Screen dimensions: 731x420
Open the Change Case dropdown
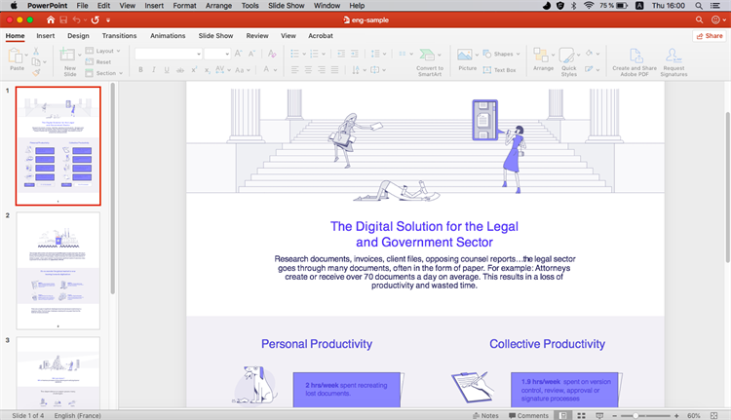click(x=243, y=70)
